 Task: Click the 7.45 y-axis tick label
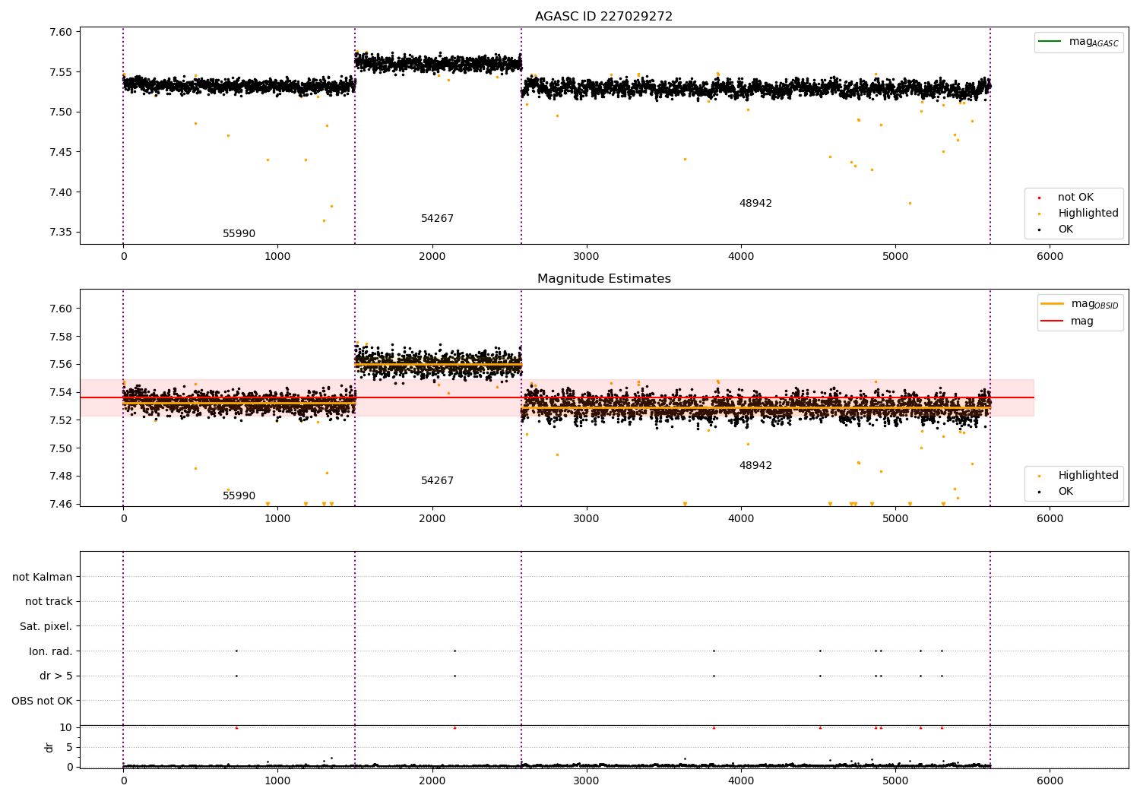click(60, 153)
